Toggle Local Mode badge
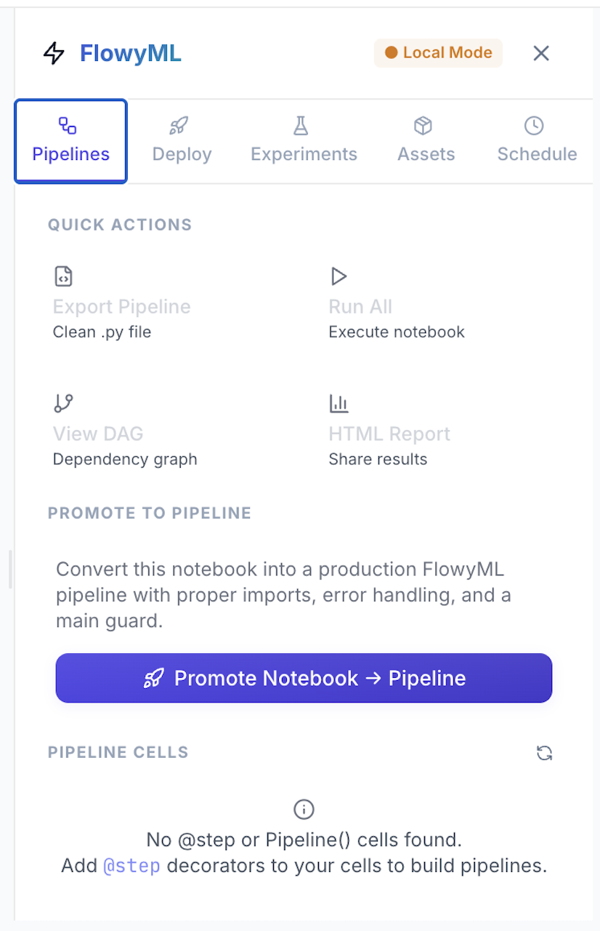The image size is (600, 931). [x=437, y=52]
